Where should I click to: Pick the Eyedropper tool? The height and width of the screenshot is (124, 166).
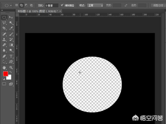point(11,28)
